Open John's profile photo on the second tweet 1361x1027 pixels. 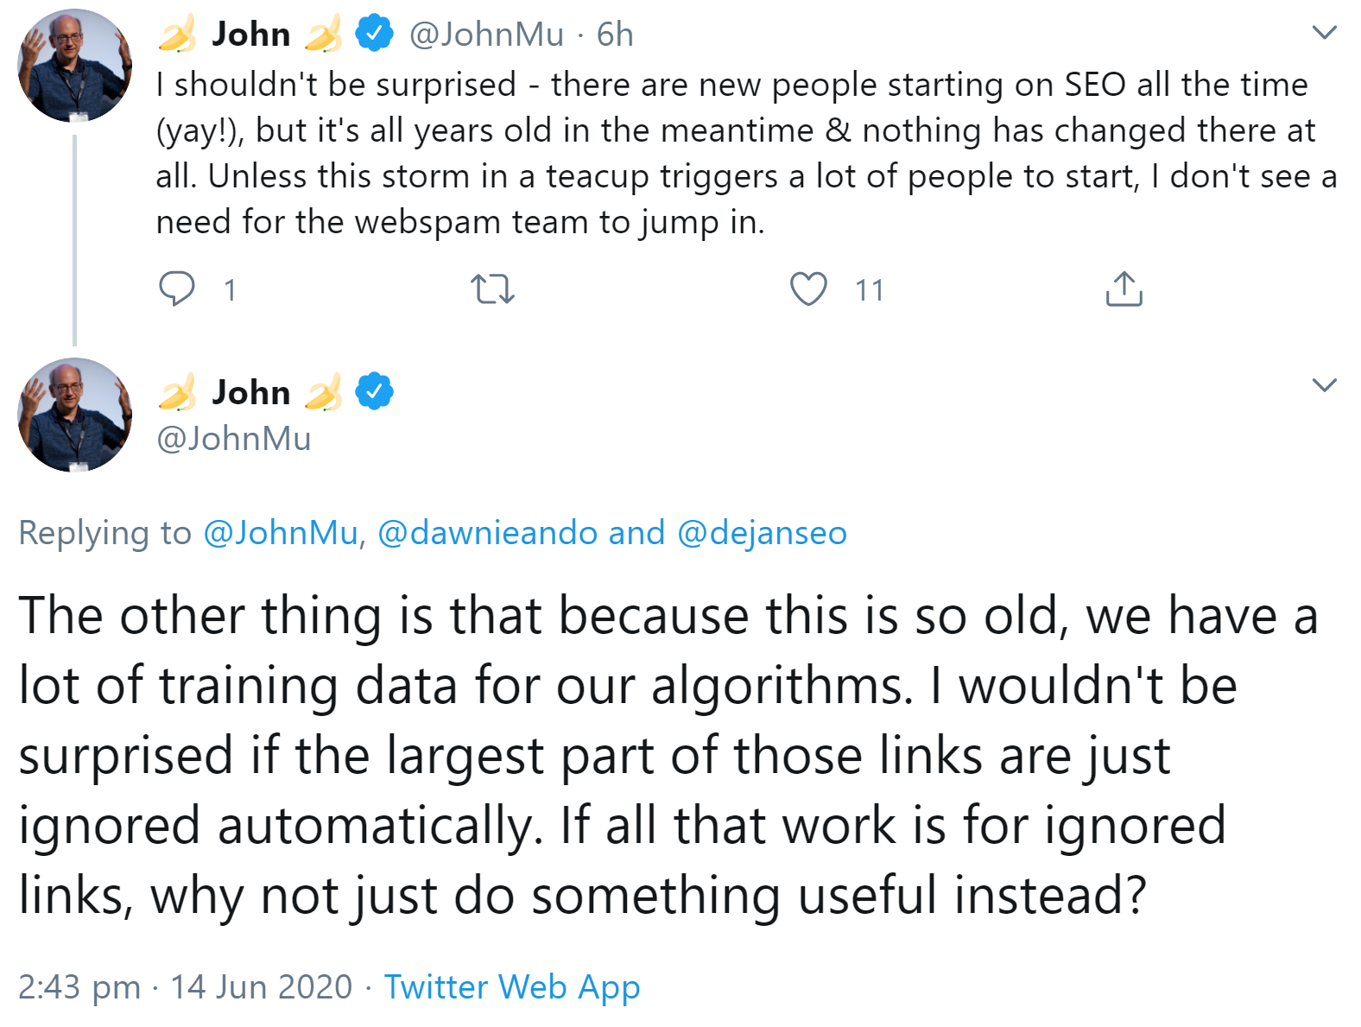75,415
